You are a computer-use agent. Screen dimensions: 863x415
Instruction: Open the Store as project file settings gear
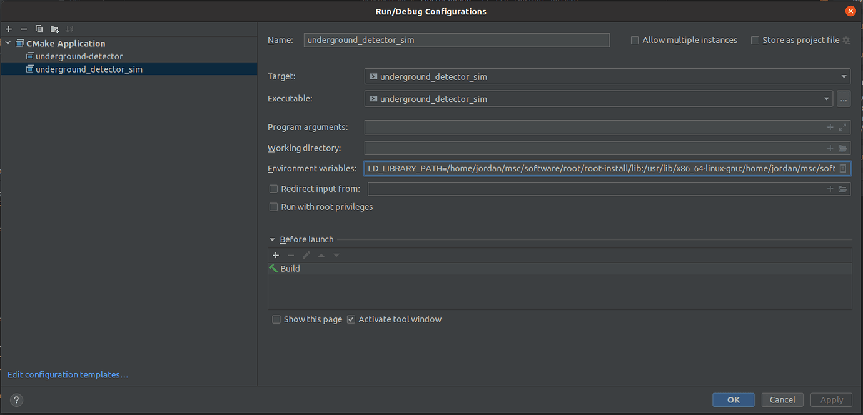[847, 40]
